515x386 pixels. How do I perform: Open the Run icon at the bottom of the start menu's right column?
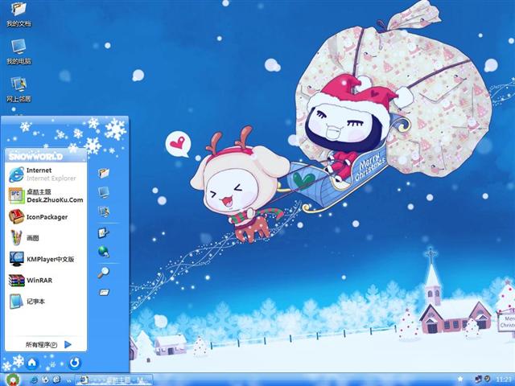click(x=104, y=292)
